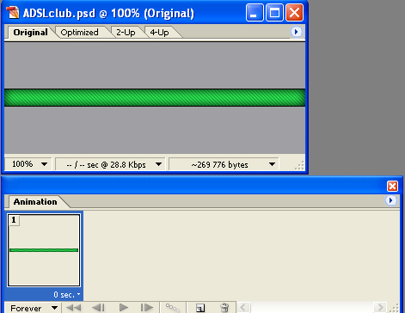Image resolution: width=405 pixels, height=313 pixels.
Task: Open the Forever looping options dropdown
Action: pyautogui.click(x=32, y=308)
